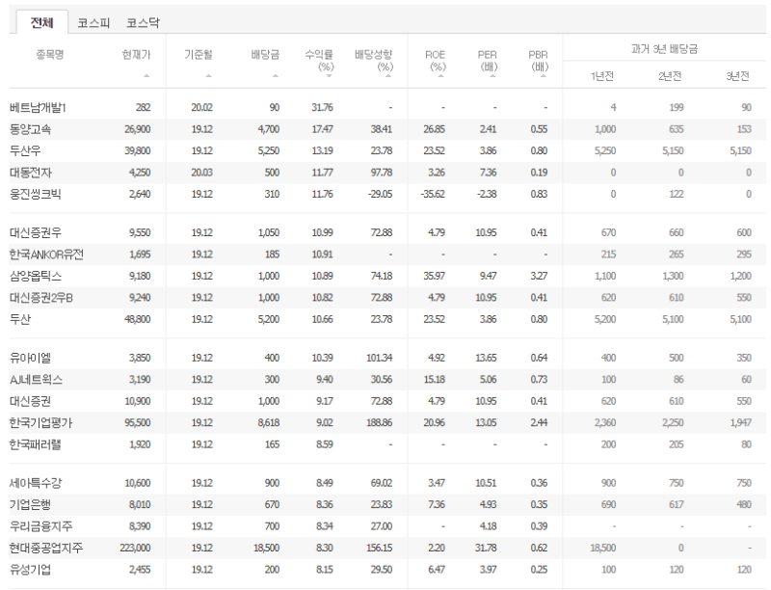Select 동양고속 배당성향 38.41
Image resolution: width=771 pixels, height=590 pixels.
click(x=382, y=129)
